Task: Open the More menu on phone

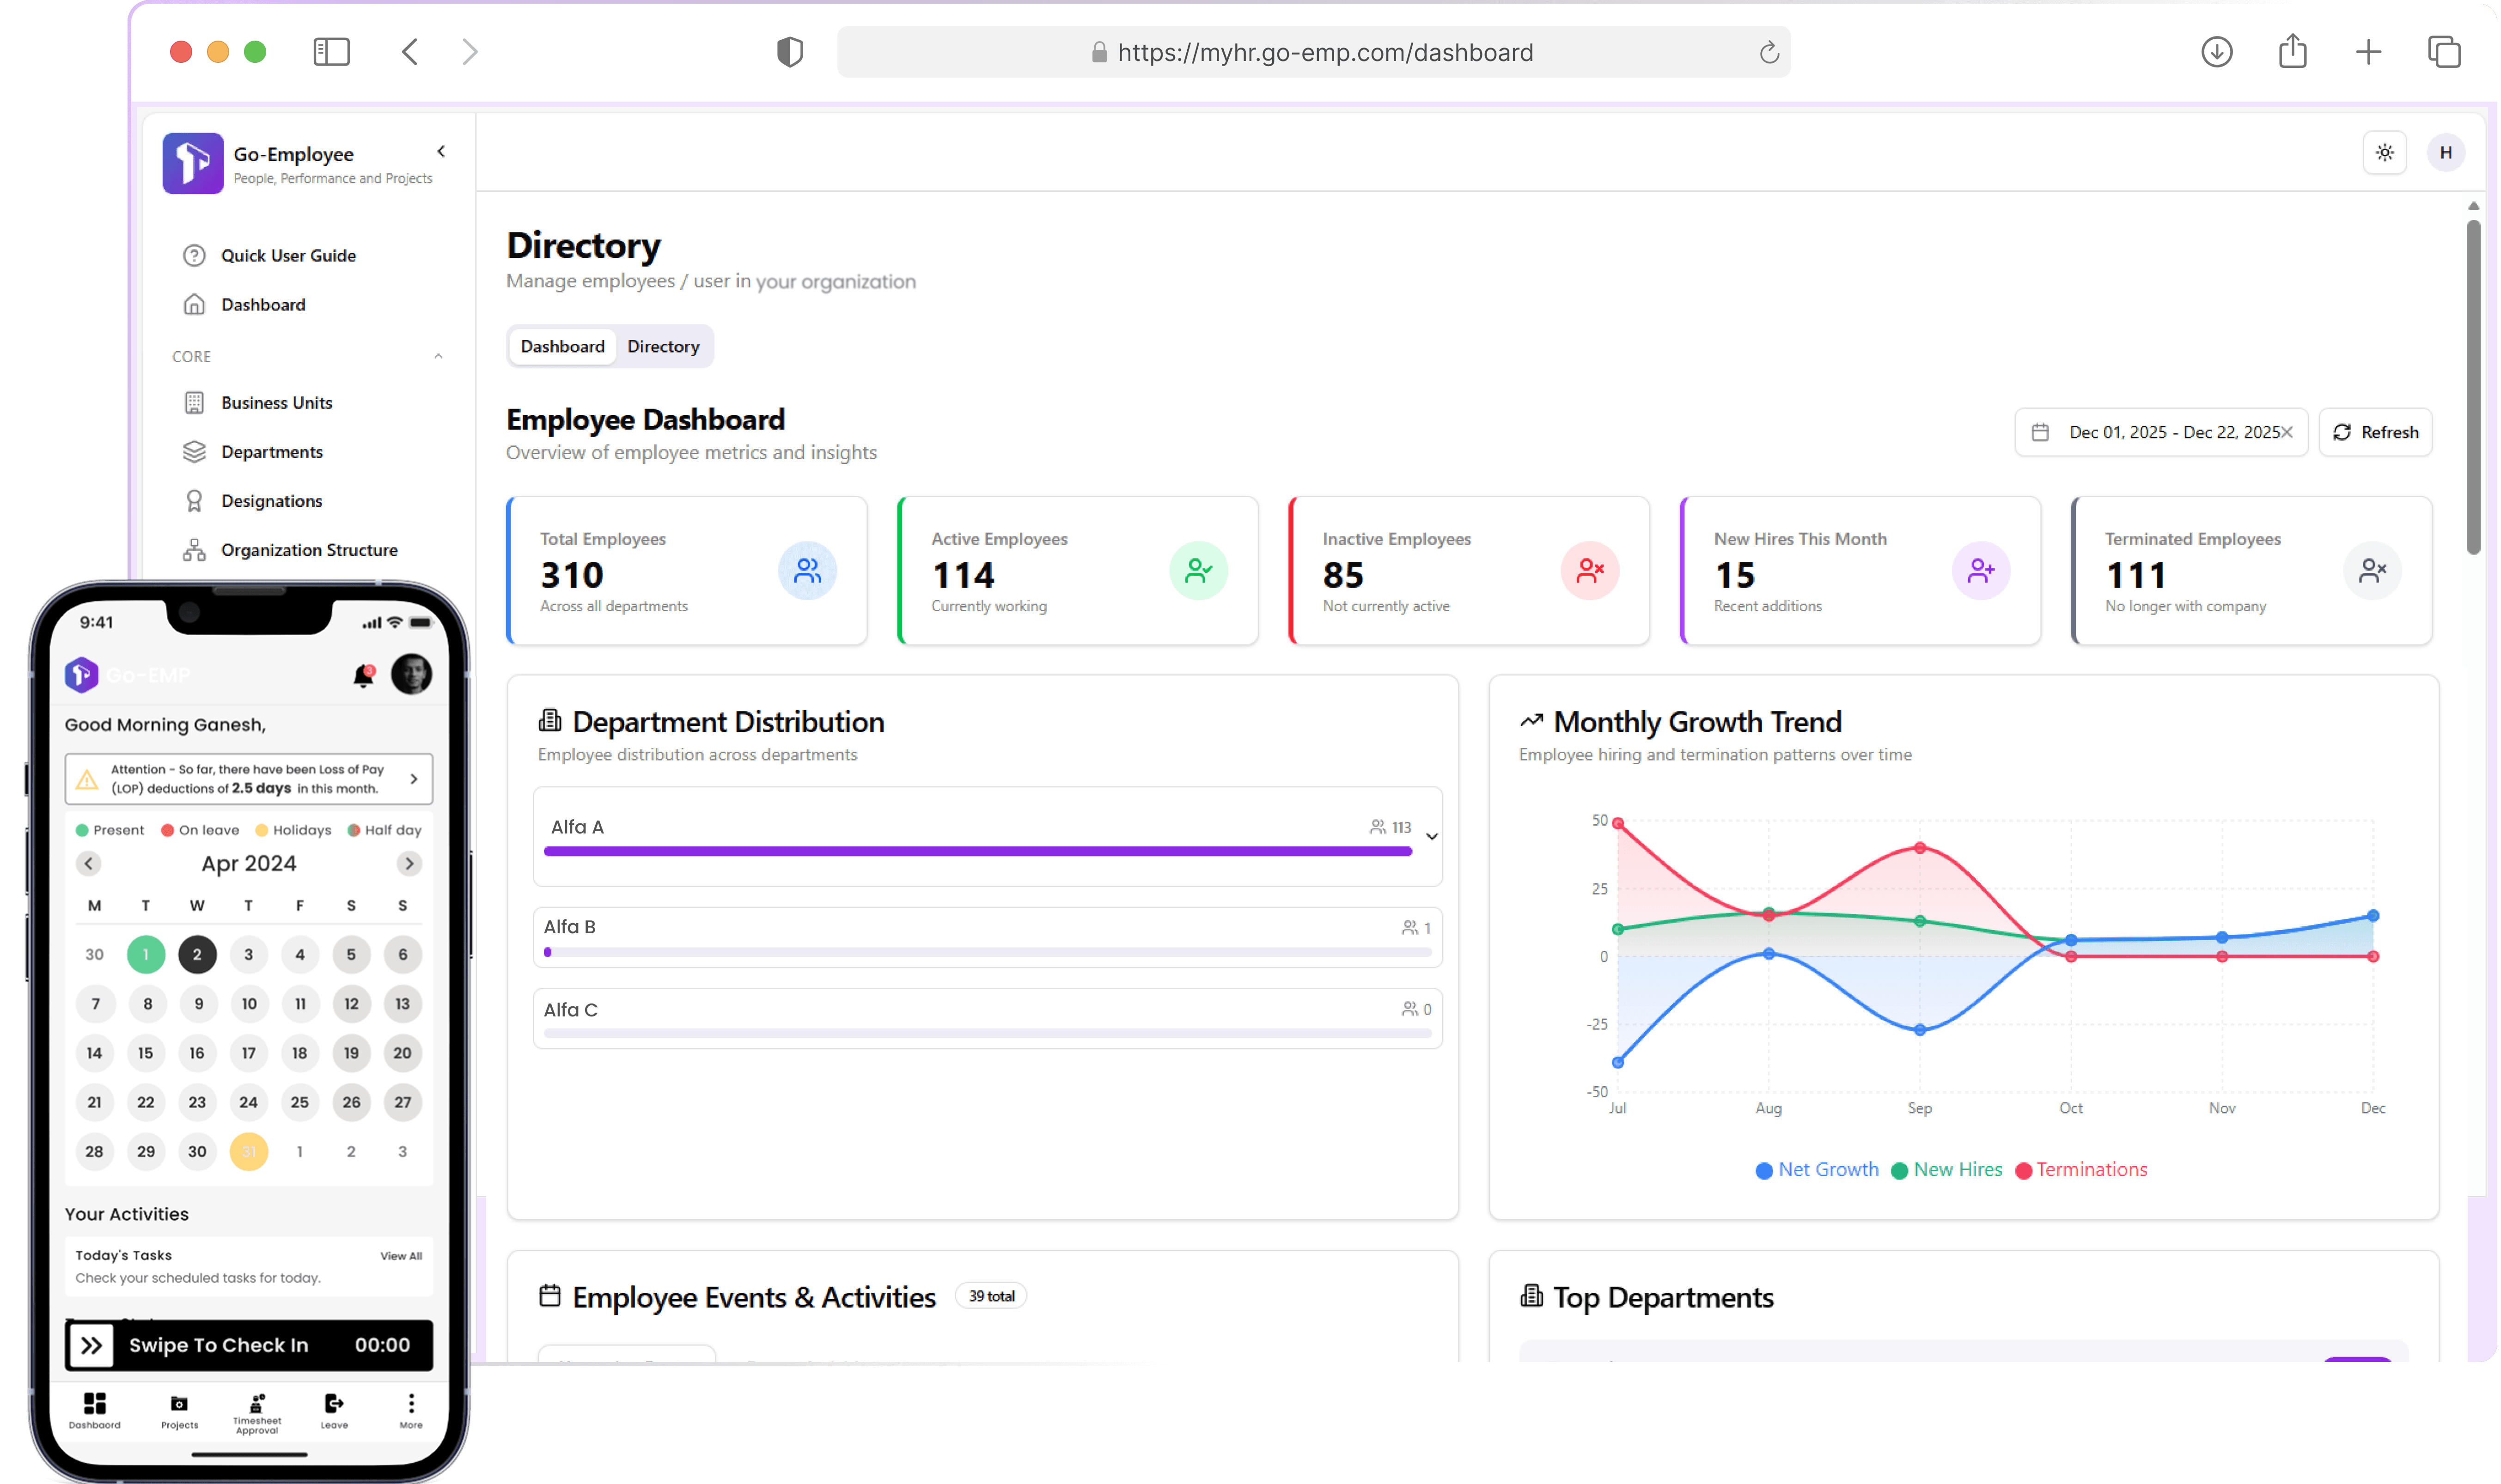Action: pos(411,1411)
